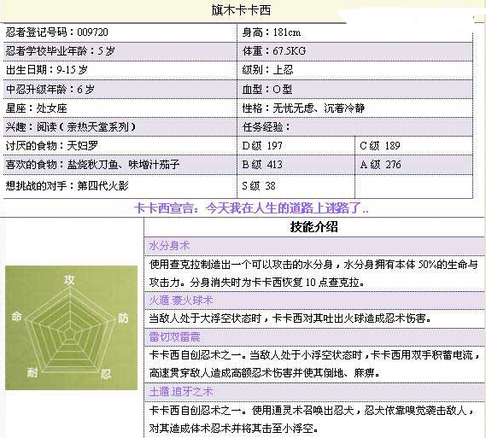Viewport: 486px width, 438px height.
Task: Click the 命 label on radar chart
Action: pos(17,317)
